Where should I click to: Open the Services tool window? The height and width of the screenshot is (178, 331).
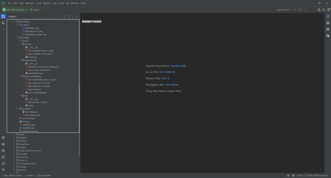pos(3,150)
